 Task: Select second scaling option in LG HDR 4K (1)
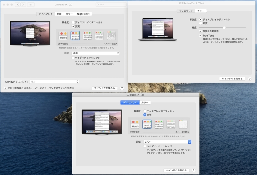click(x=147, y=124)
